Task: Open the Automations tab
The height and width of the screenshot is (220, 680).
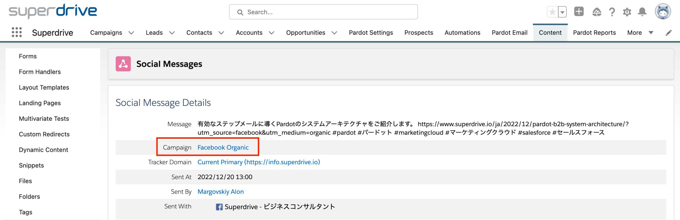Action: click(462, 33)
